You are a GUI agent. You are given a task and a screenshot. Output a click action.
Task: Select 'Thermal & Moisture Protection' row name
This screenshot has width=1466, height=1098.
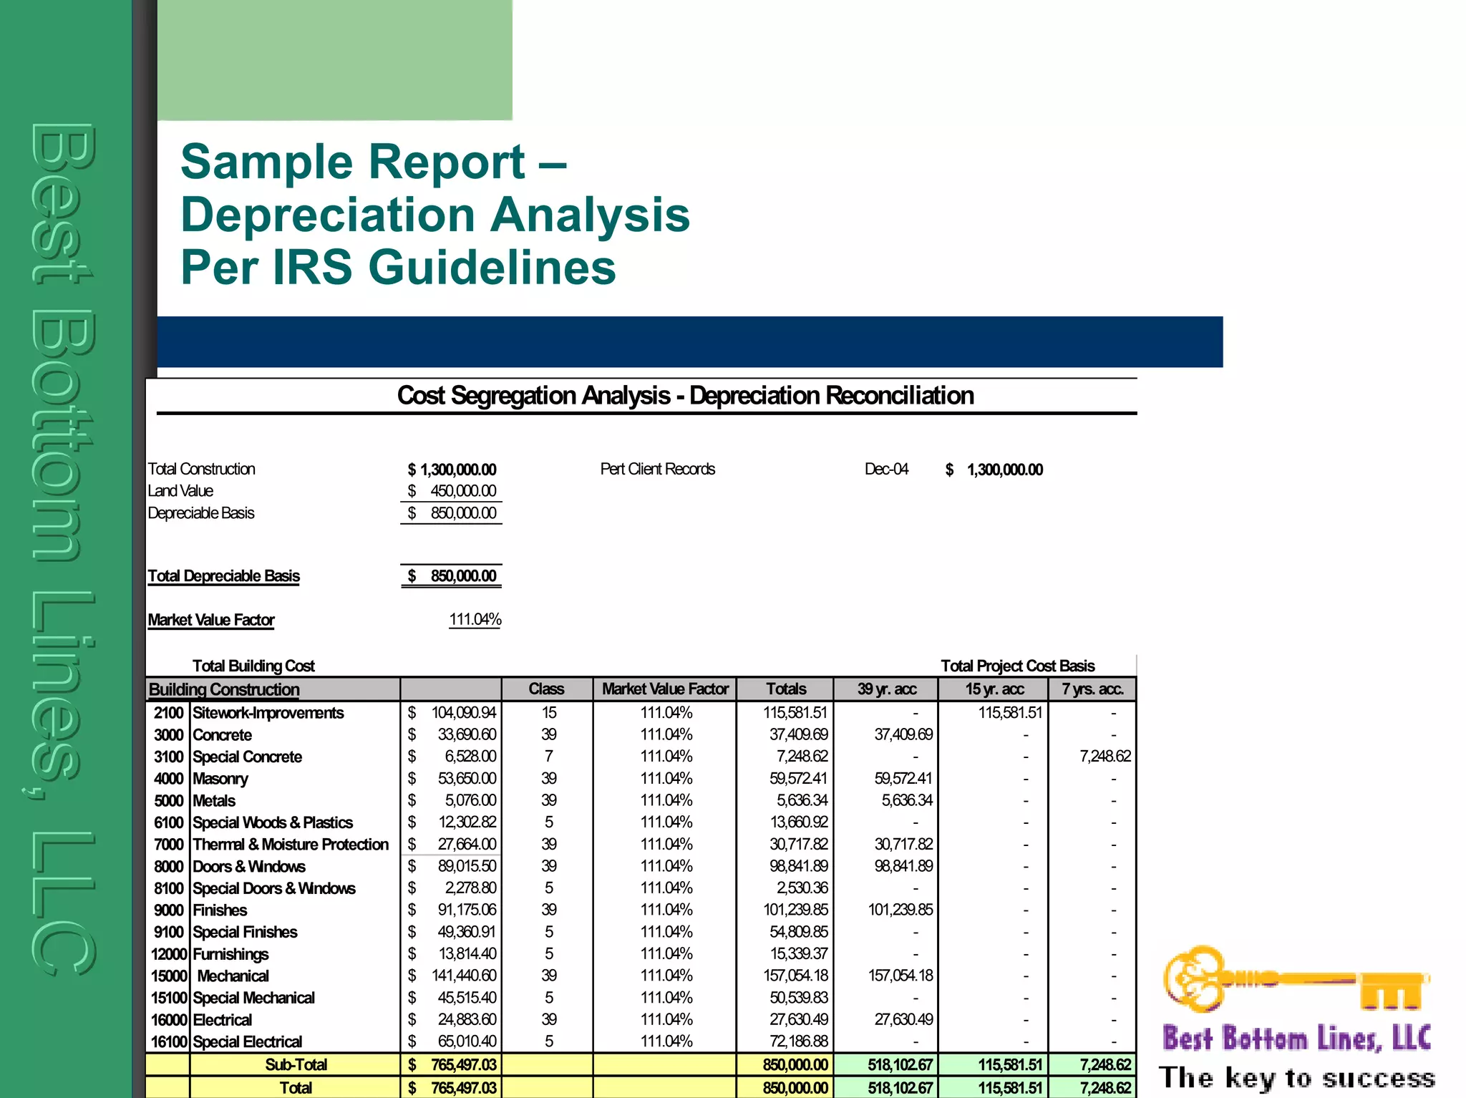click(291, 845)
